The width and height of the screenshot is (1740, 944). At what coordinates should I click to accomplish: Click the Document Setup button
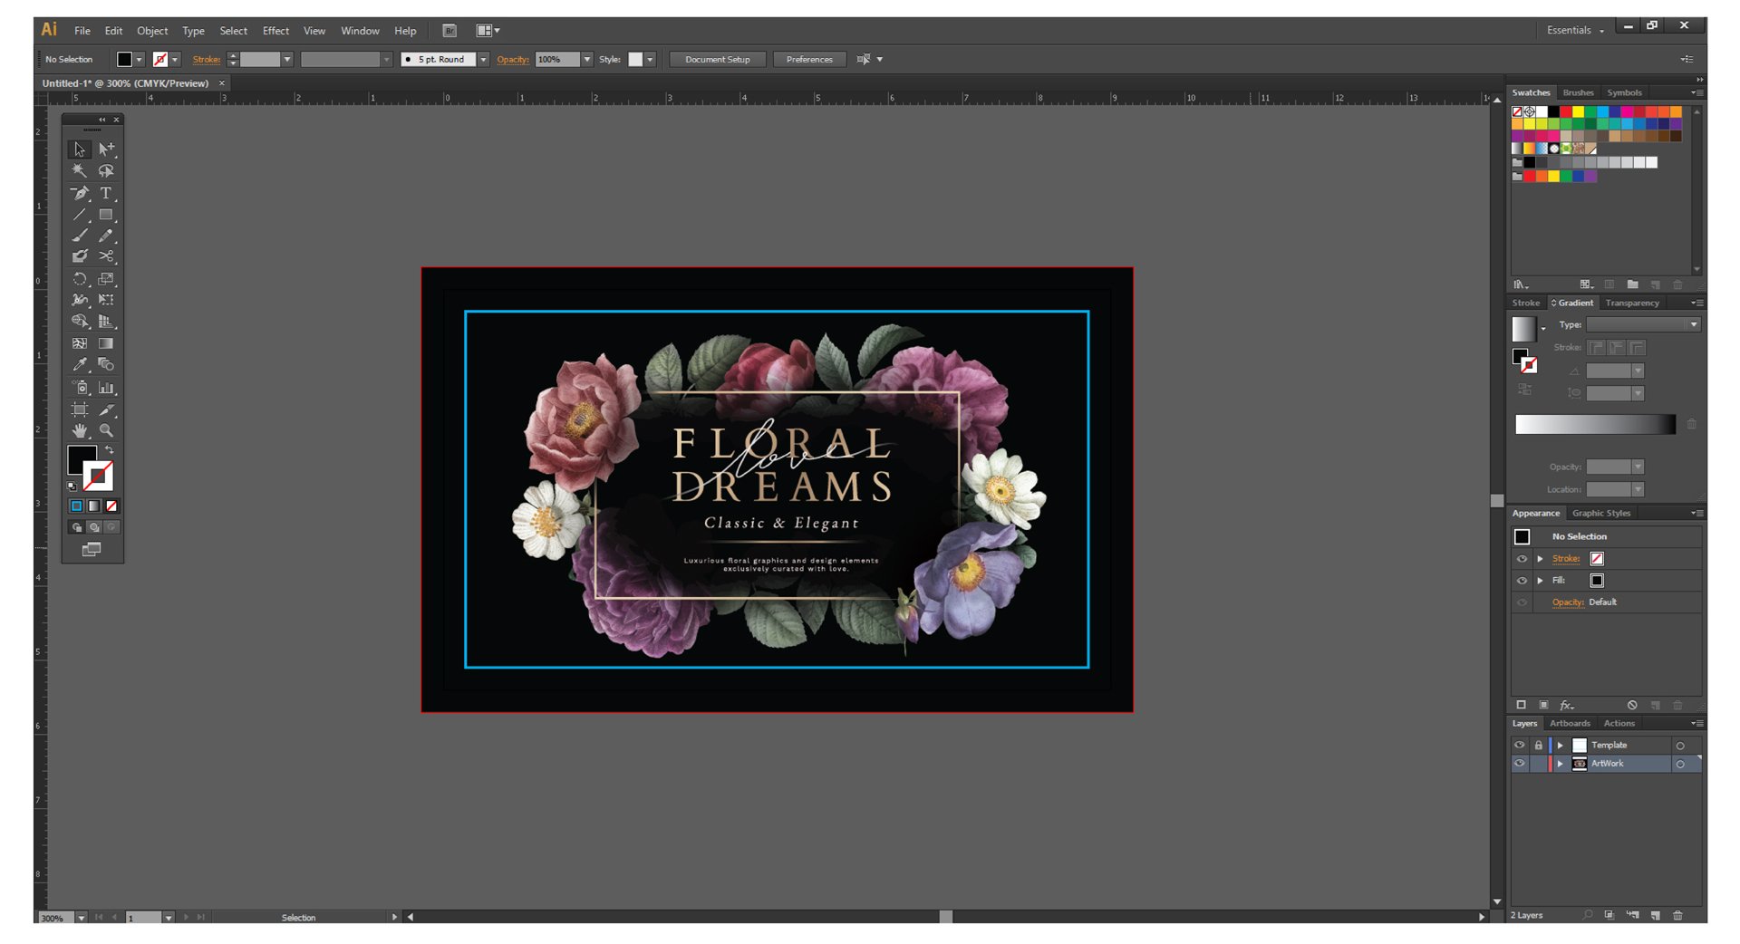tap(717, 60)
